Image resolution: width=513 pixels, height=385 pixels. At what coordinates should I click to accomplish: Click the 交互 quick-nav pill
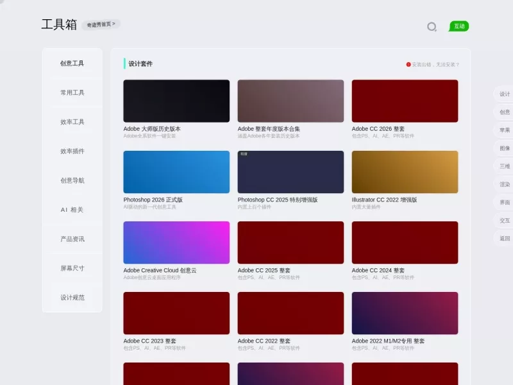(x=504, y=220)
